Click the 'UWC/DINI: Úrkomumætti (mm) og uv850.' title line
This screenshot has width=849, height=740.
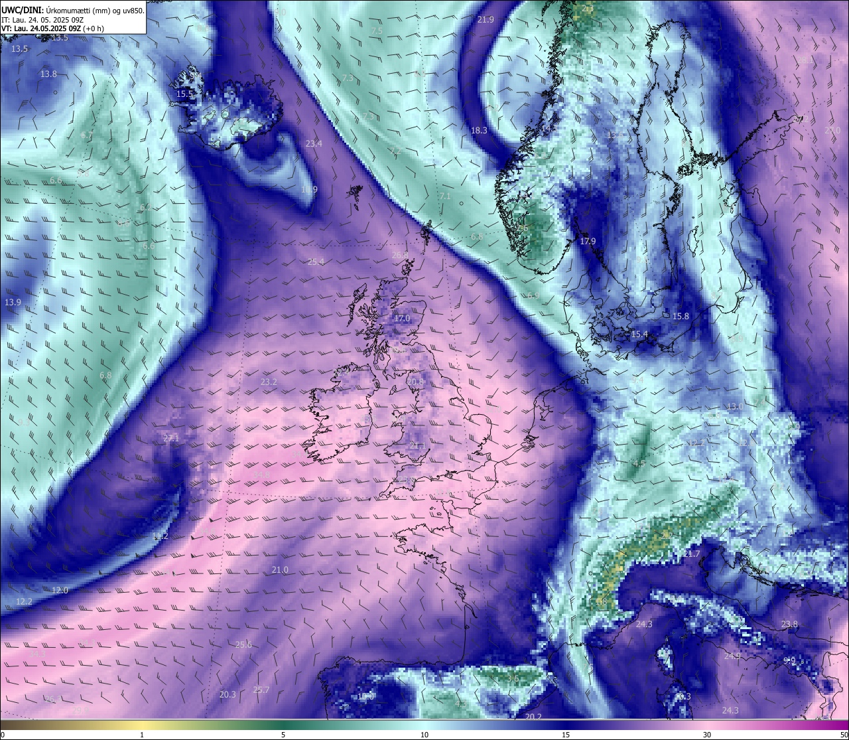pos(73,9)
